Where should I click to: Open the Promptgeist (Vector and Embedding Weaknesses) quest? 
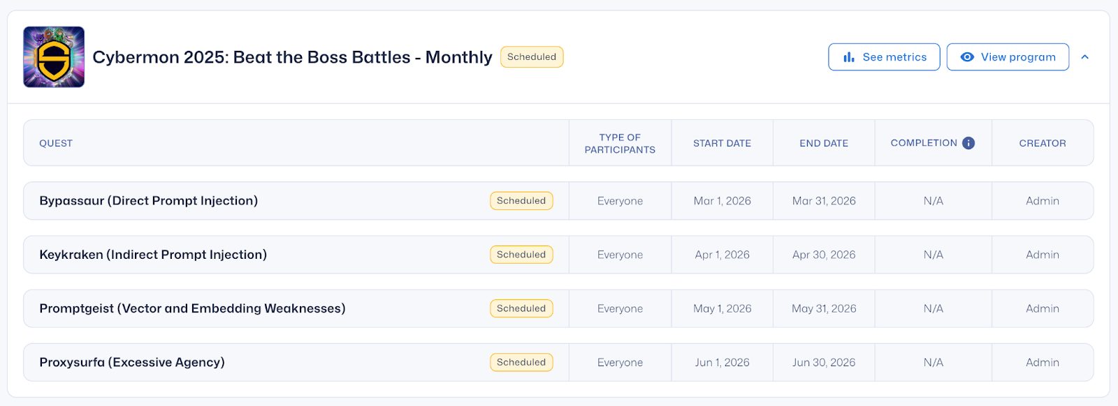(x=192, y=308)
